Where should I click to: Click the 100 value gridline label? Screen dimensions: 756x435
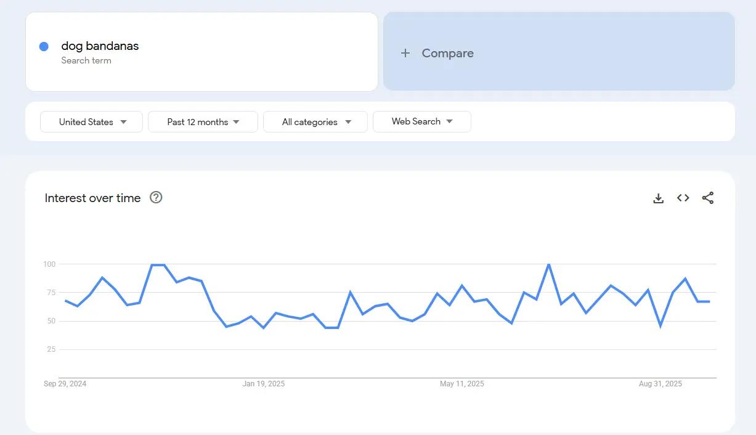tap(49, 264)
